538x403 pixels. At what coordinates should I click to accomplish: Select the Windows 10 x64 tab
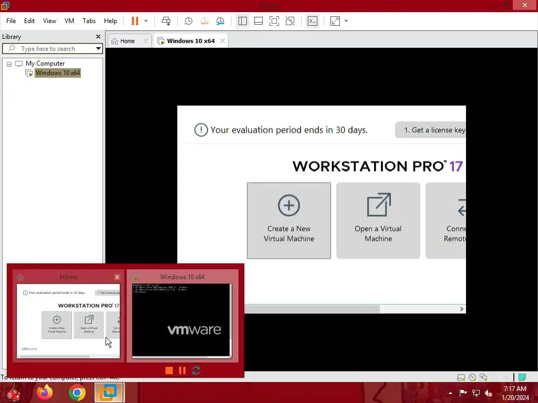187,41
